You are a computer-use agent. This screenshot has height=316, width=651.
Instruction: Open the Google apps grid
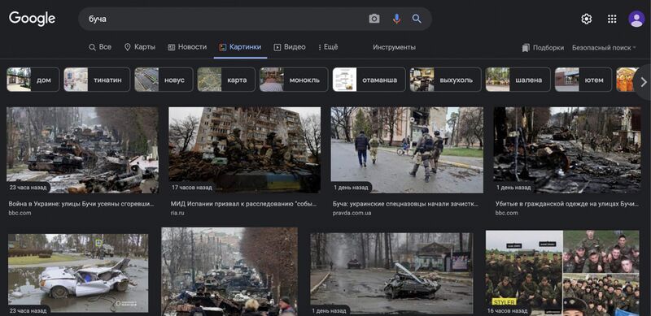pos(612,19)
